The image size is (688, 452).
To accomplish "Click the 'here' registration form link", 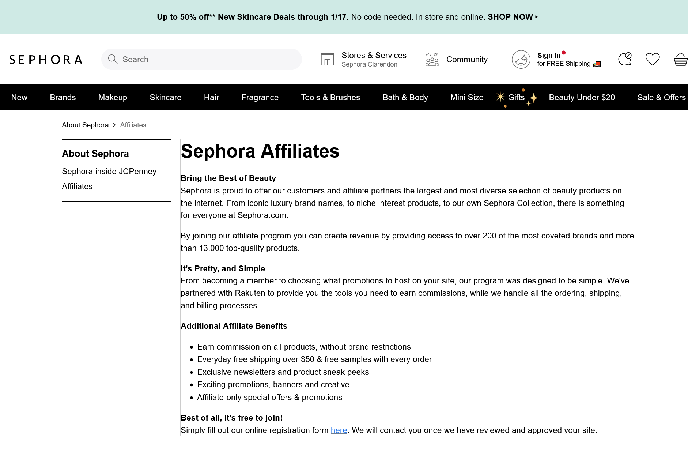I will 339,430.
